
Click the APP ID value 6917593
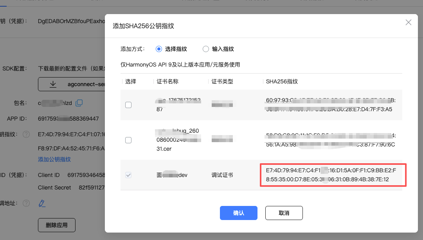tap(68, 119)
